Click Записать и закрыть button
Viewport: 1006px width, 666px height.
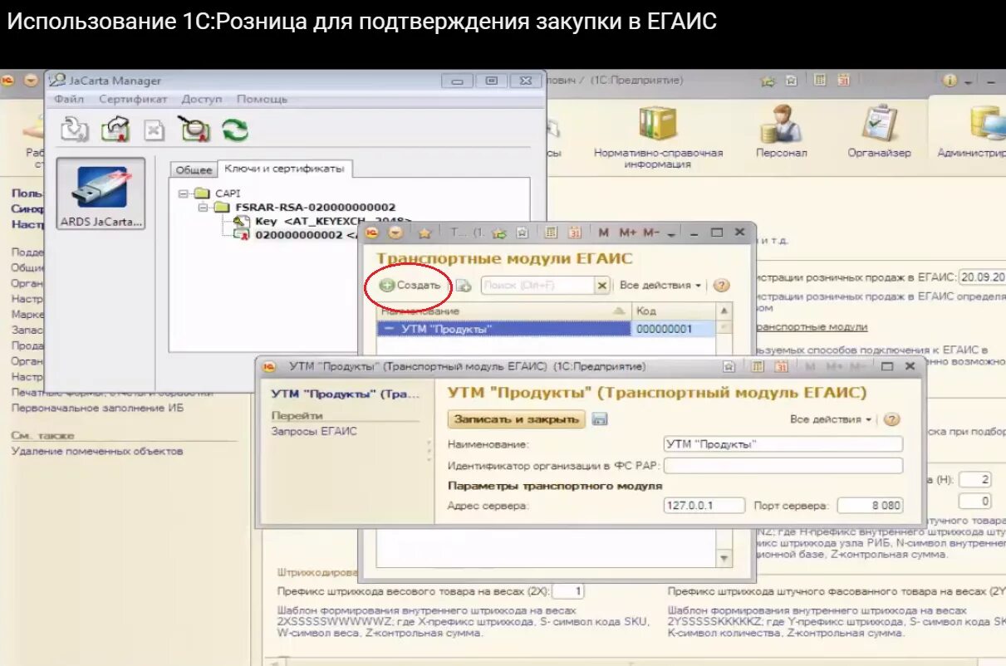pos(517,419)
